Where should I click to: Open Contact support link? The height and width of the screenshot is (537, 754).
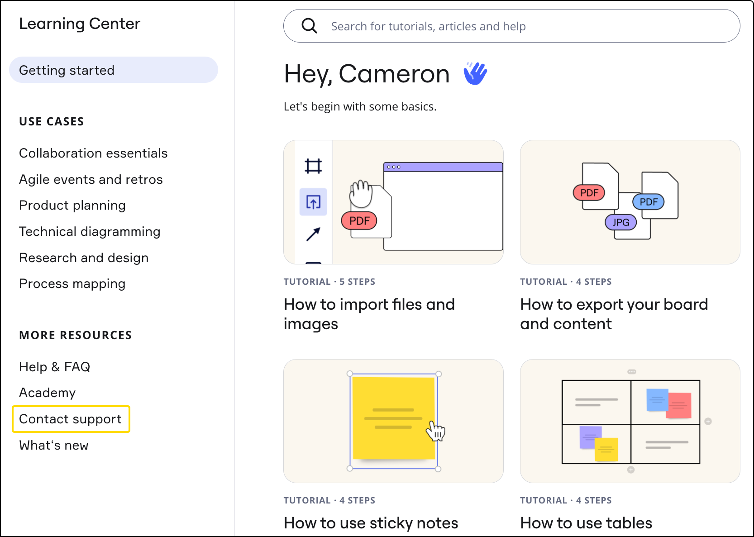[71, 419]
